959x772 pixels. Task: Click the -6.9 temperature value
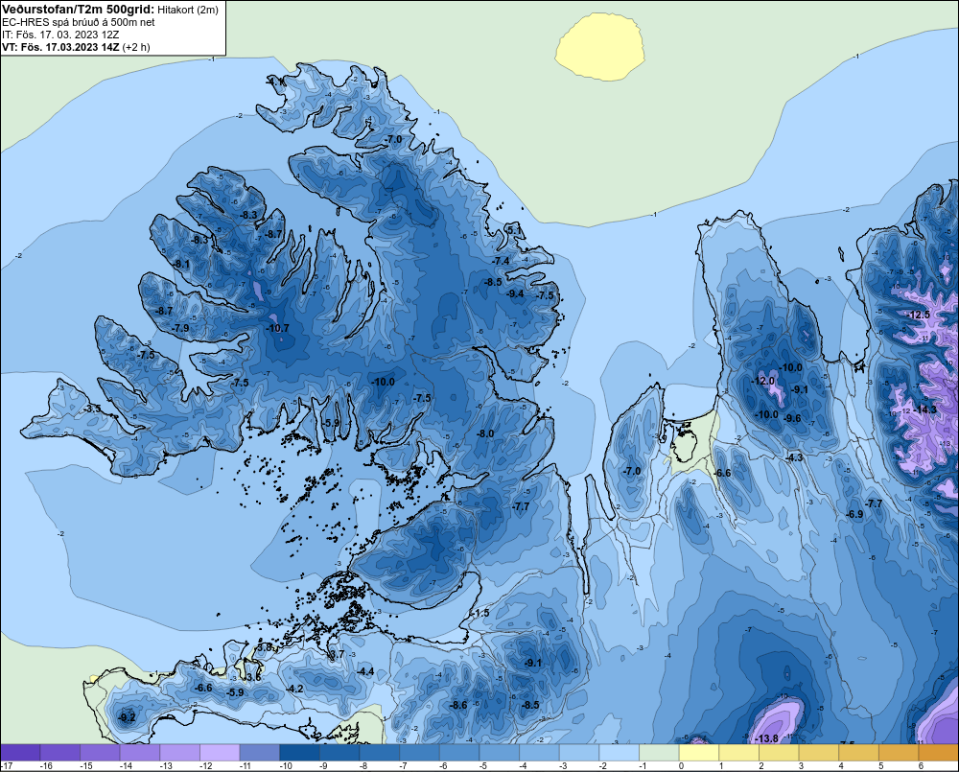[854, 514]
